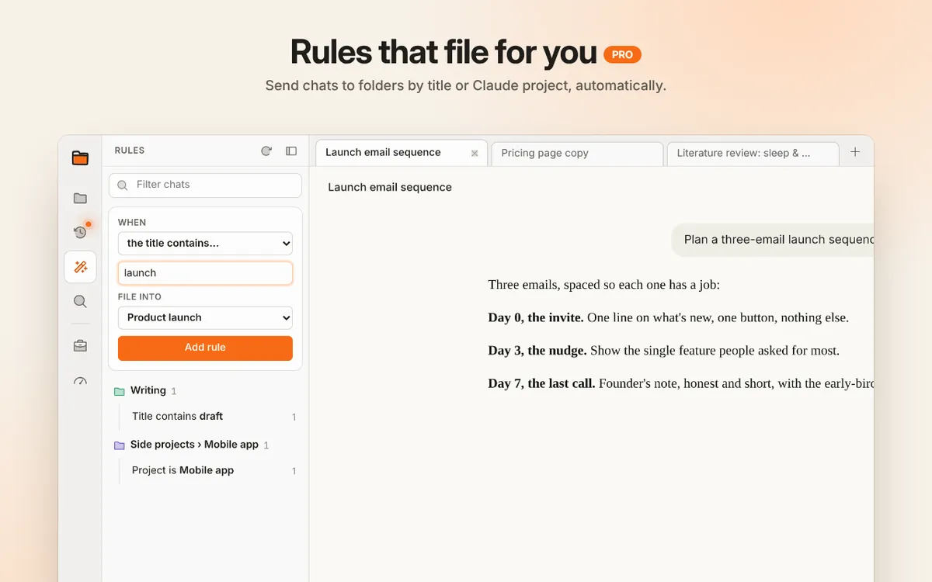Click the 'launch' rule text field
Viewport: 932px width, 582px height.
[x=205, y=273]
